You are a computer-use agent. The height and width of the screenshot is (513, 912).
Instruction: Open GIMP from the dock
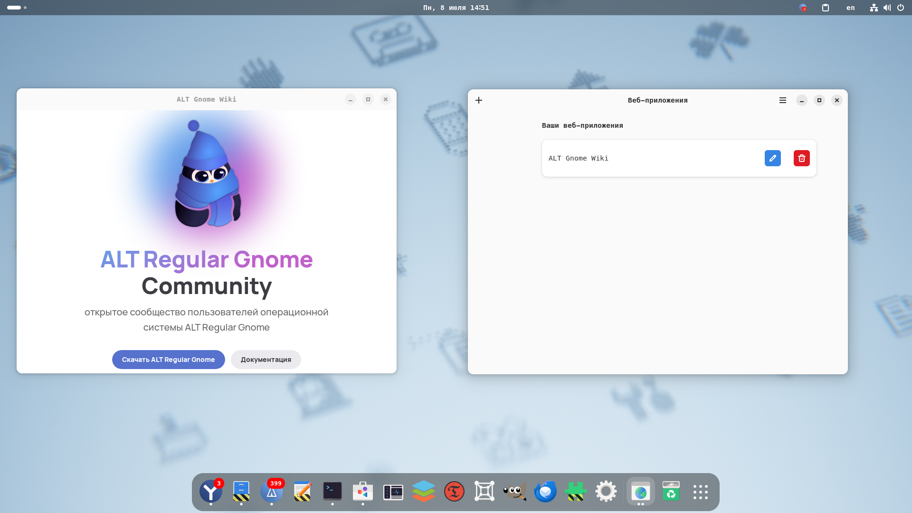[515, 492]
